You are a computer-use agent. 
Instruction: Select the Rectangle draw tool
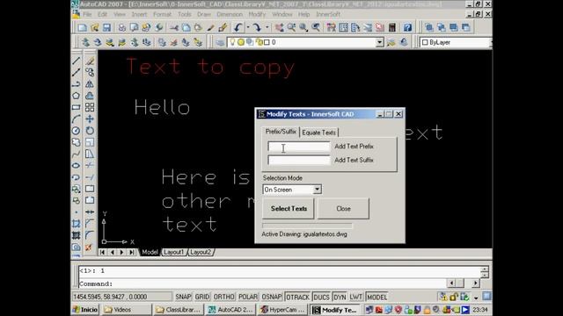pos(77,107)
